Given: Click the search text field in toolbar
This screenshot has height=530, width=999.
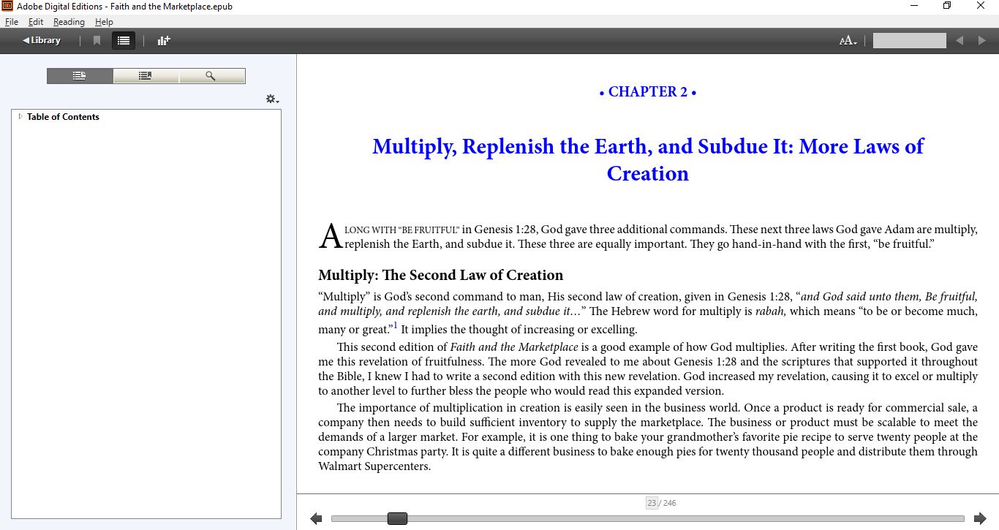Looking at the screenshot, I should coord(909,41).
